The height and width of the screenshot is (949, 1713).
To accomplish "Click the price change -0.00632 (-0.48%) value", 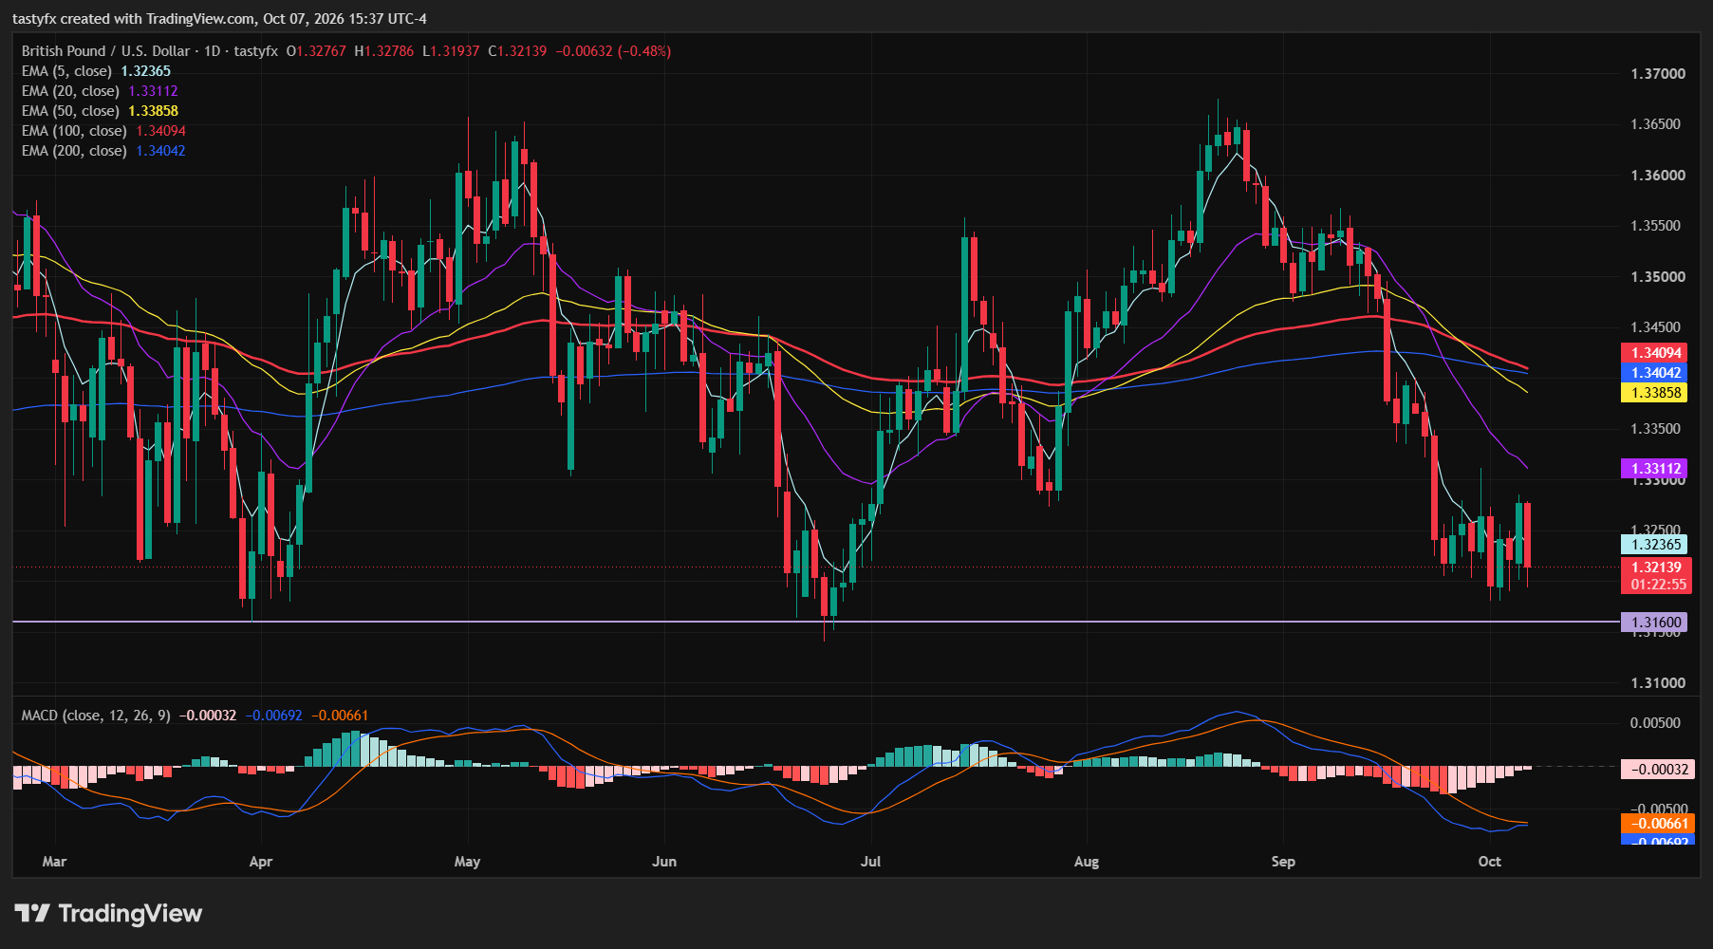I will [x=613, y=51].
